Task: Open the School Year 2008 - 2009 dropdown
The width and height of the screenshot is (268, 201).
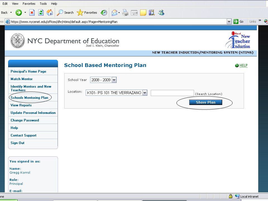Action: pyautogui.click(x=103, y=80)
